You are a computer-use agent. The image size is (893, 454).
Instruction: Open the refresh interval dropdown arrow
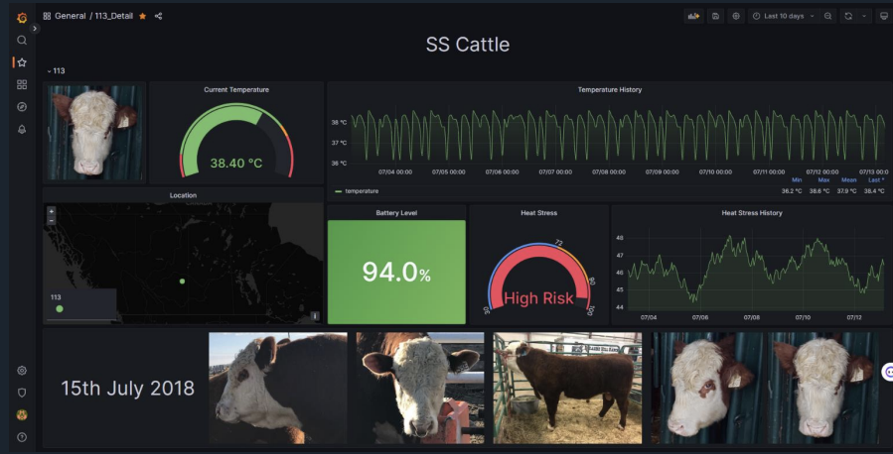[x=864, y=16]
